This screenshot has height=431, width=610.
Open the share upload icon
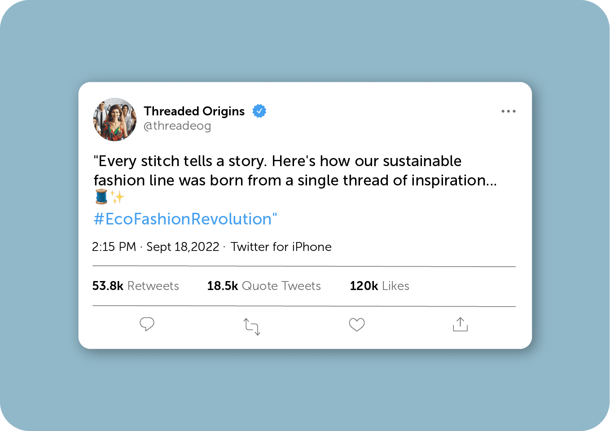click(x=460, y=324)
